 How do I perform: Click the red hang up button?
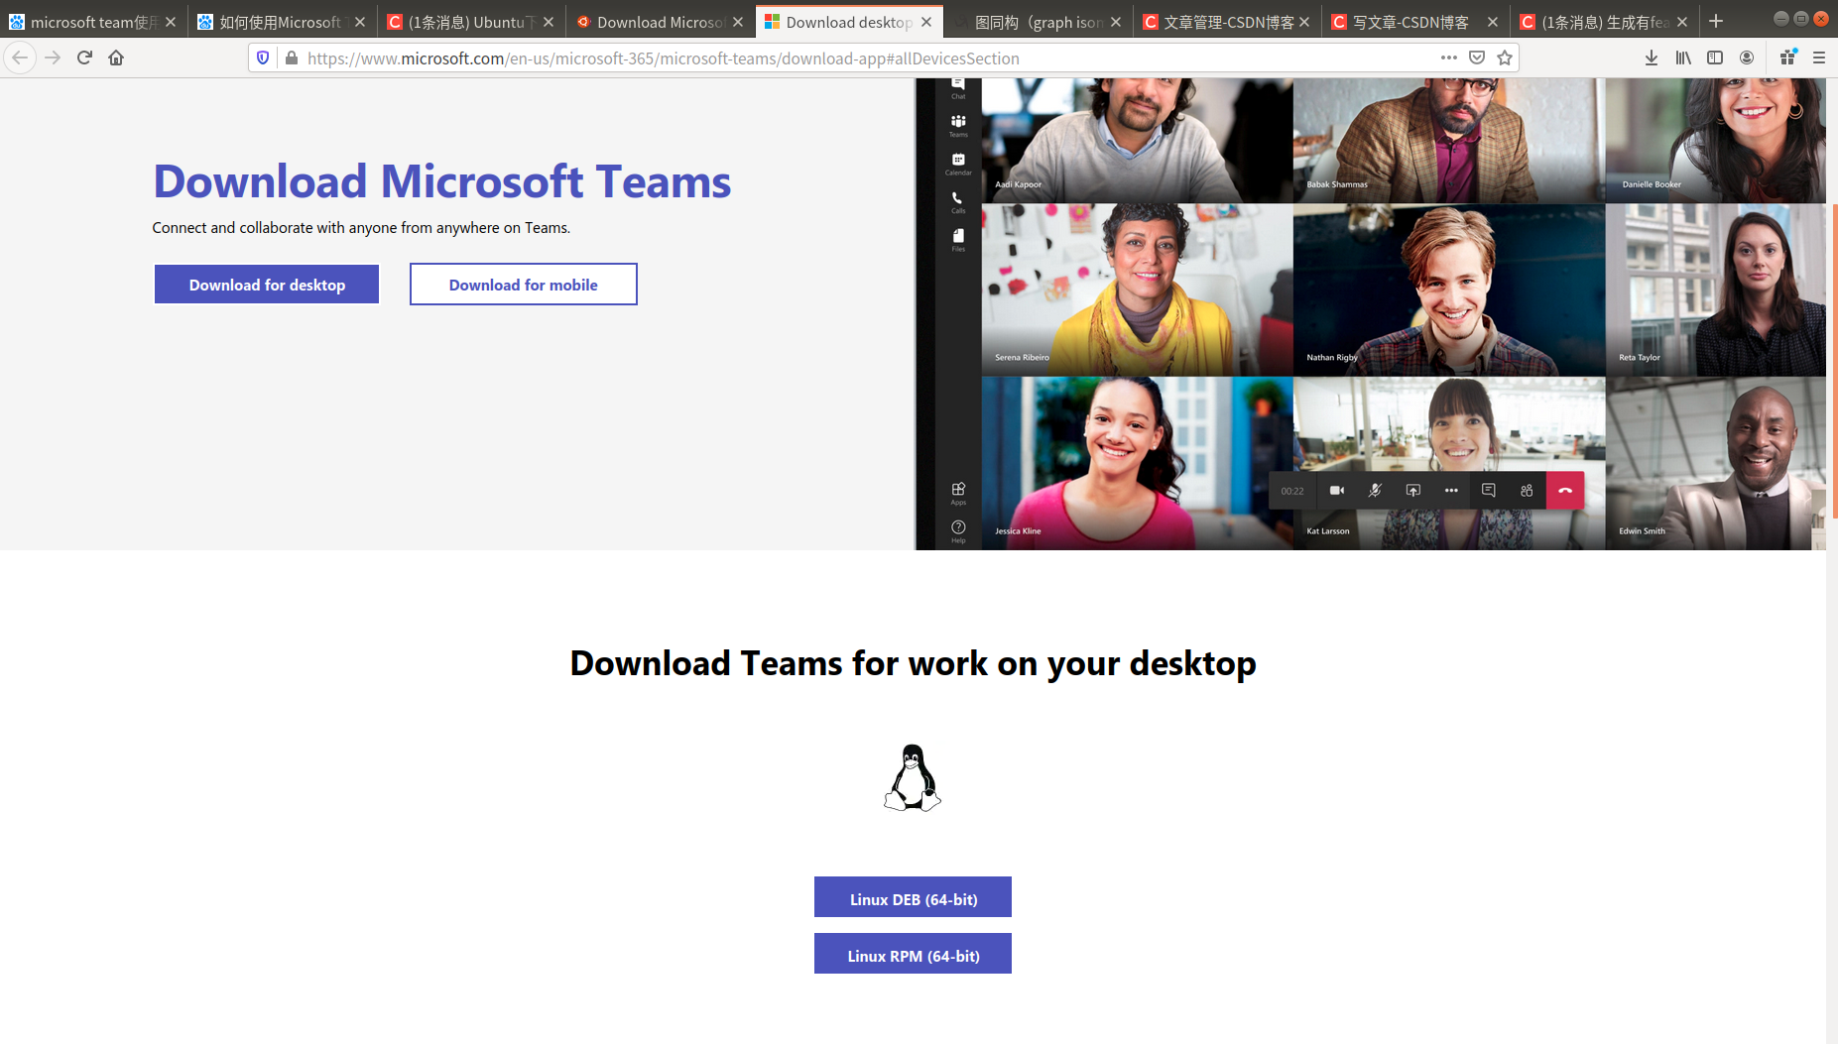[1565, 491]
